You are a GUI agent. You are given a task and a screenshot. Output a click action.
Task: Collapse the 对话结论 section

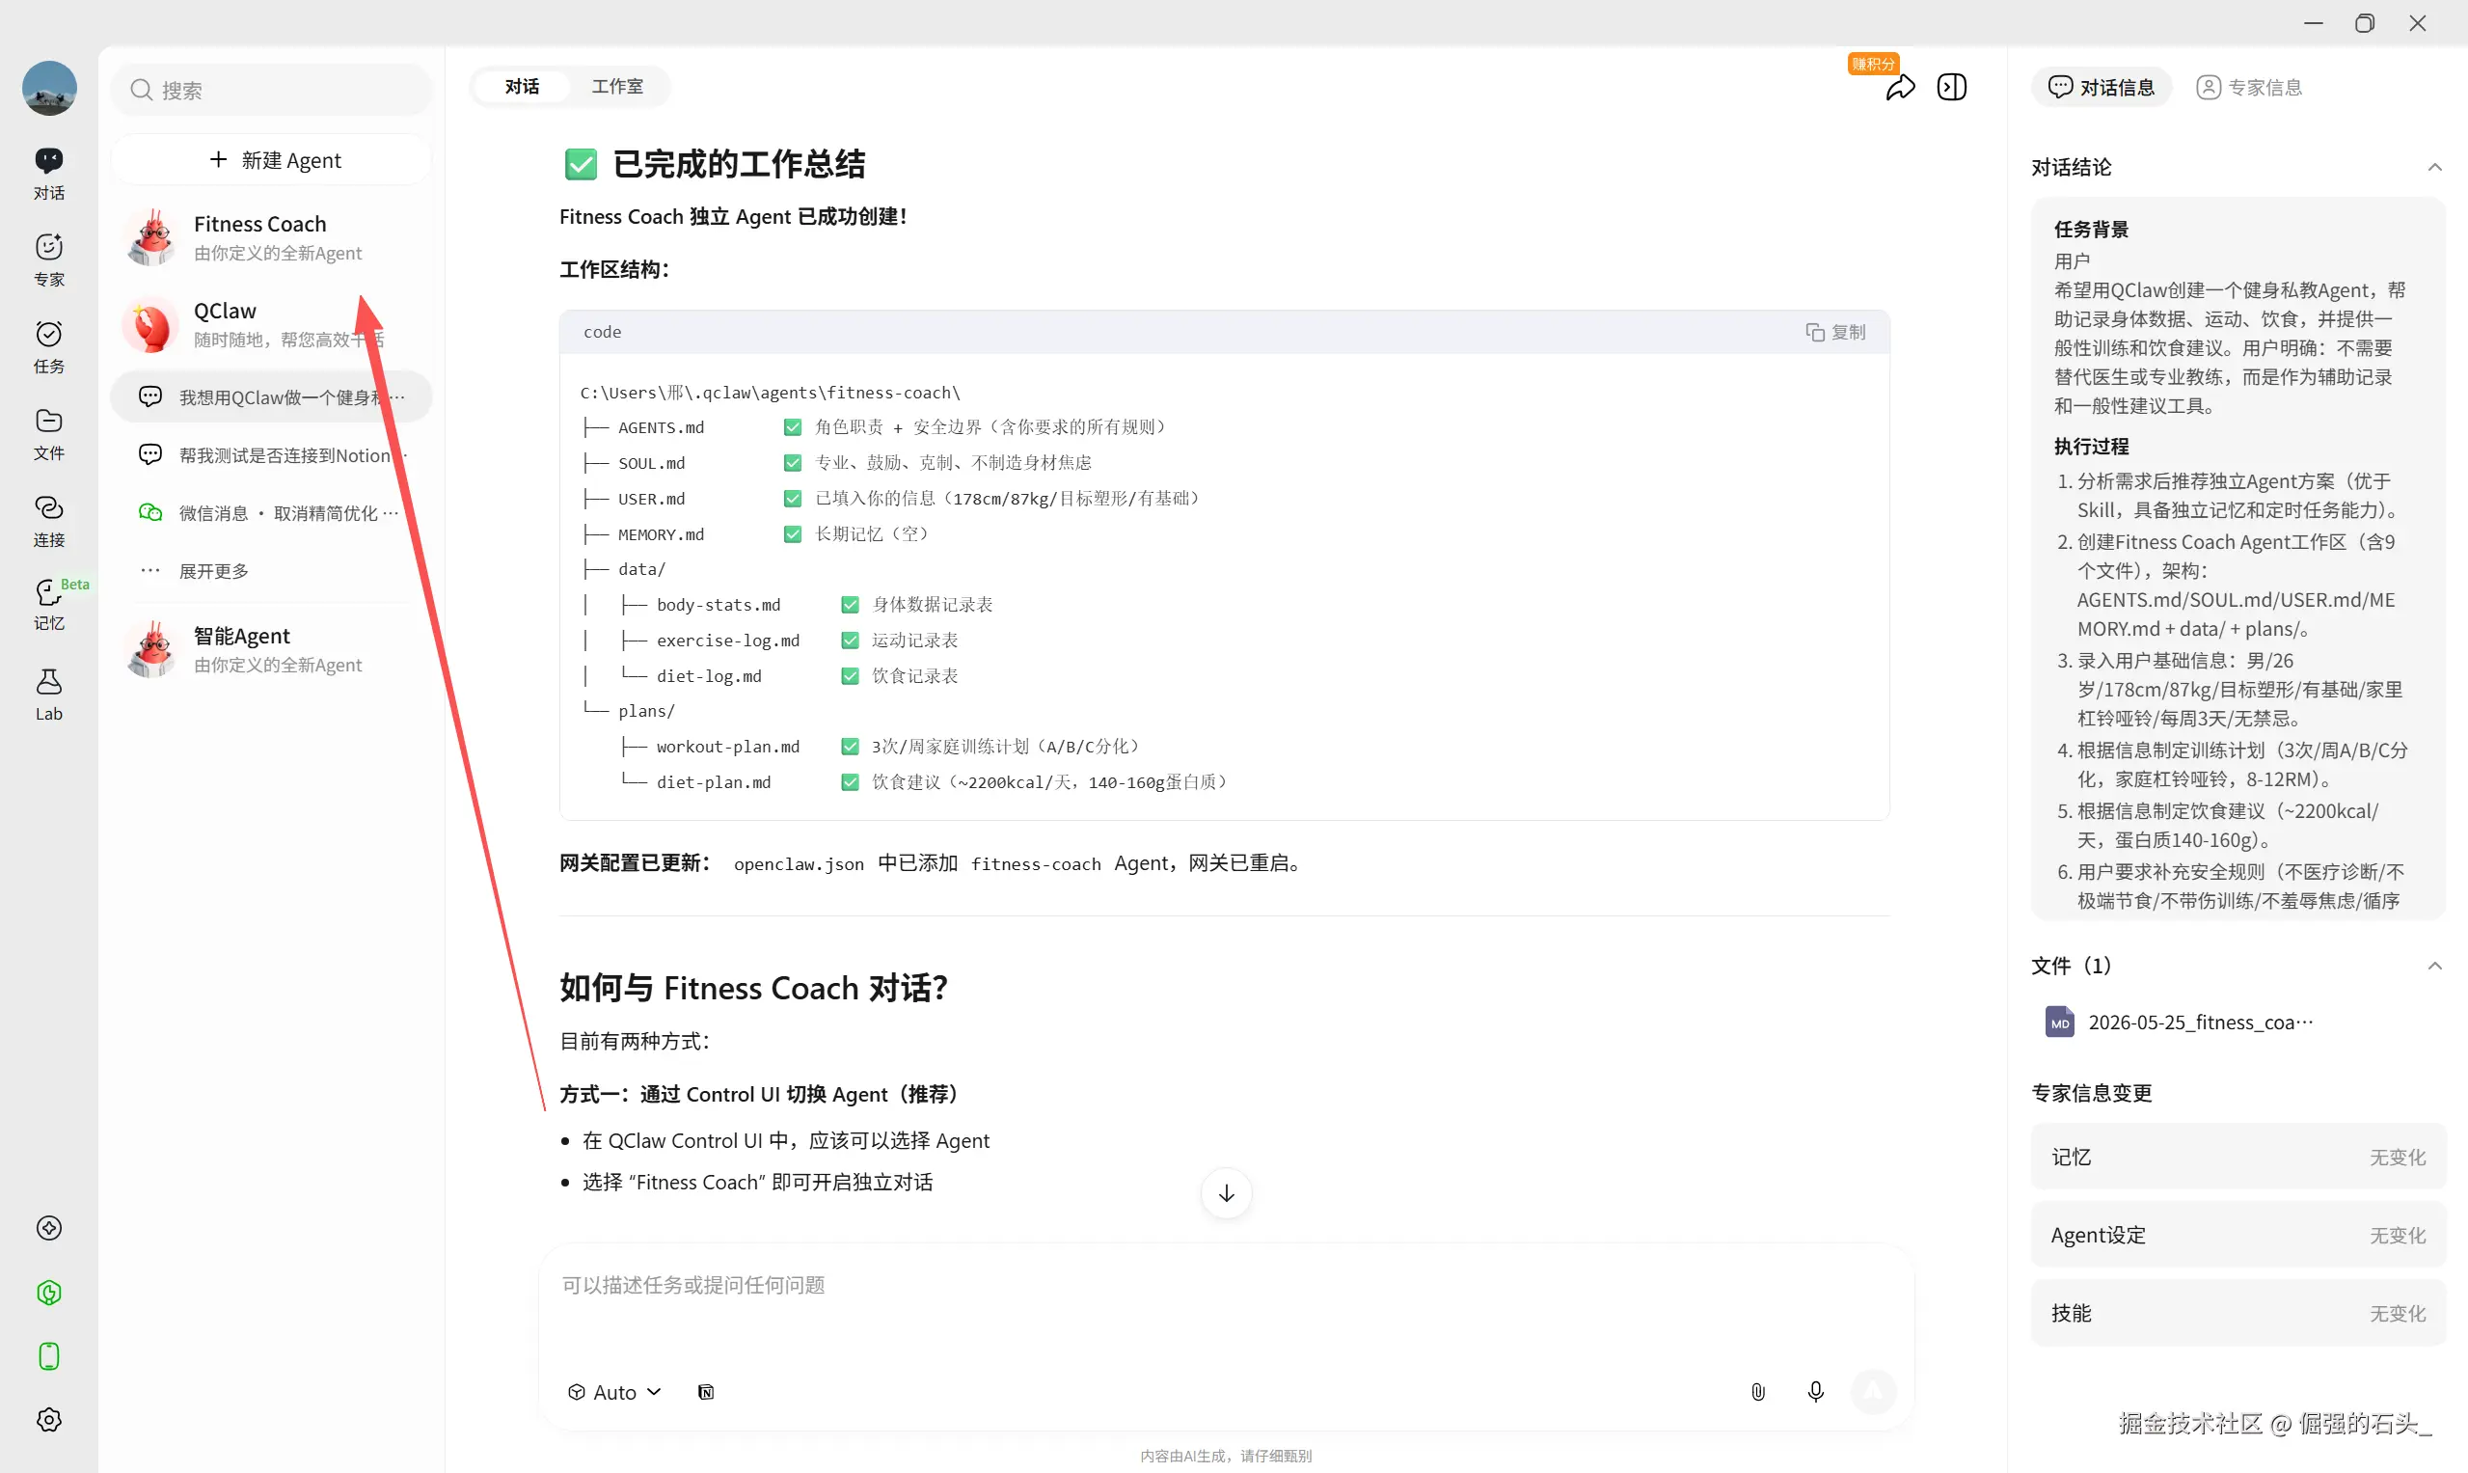[x=2434, y=167]
